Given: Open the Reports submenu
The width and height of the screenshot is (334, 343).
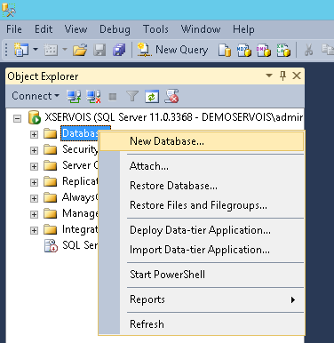Looking at the screenshot, I should click(x=202, y=299).
